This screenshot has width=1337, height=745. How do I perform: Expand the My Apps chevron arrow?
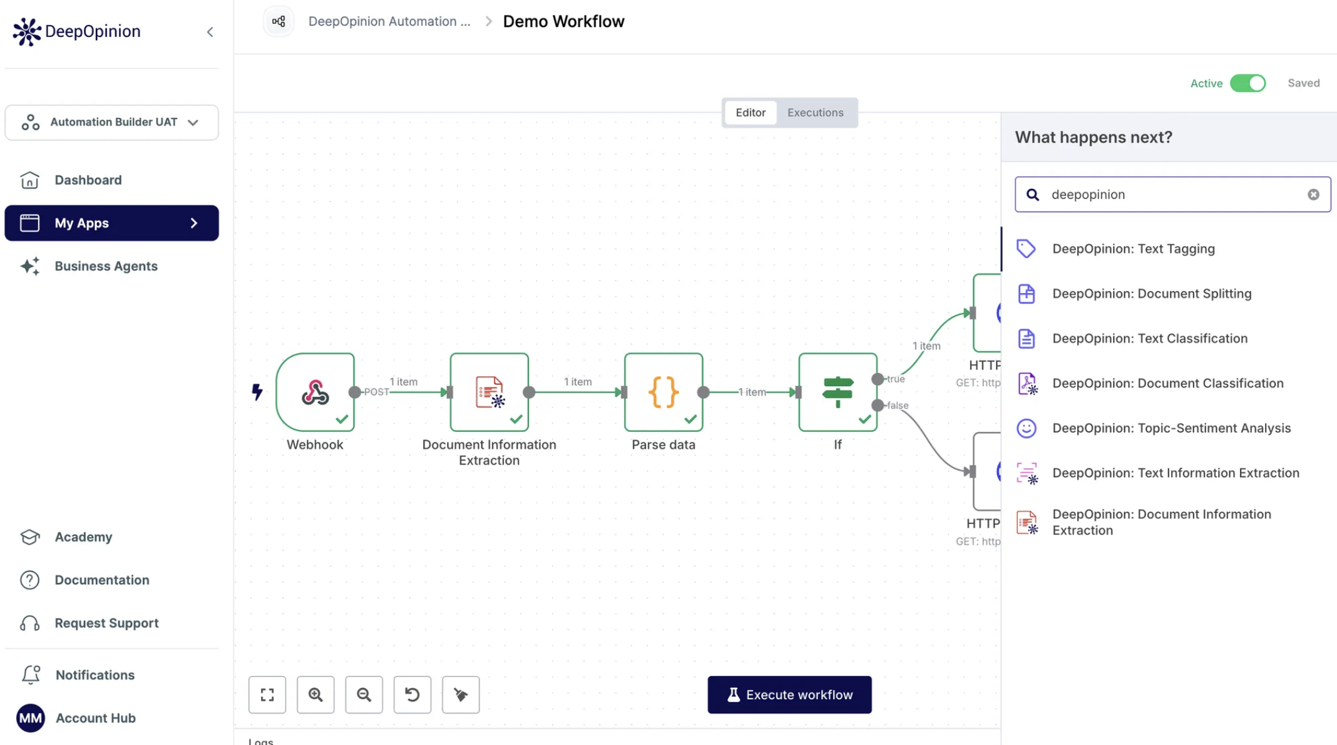pyautogui.click(x=194, y=223)
